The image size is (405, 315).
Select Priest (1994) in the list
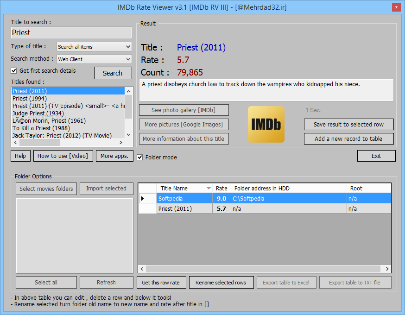[x=68, y=98]
